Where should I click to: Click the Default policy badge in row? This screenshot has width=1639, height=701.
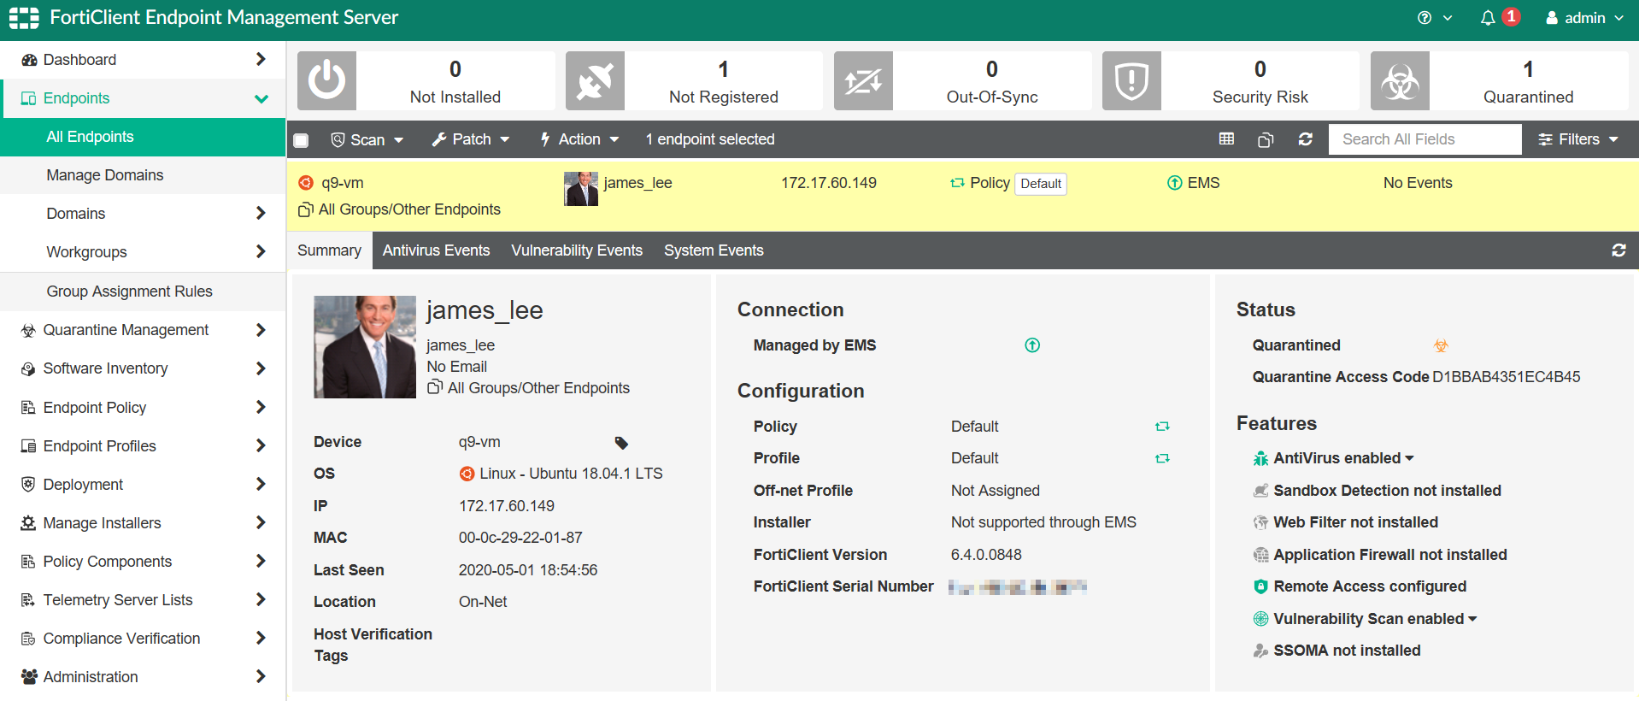click(x=1041, y=184)
